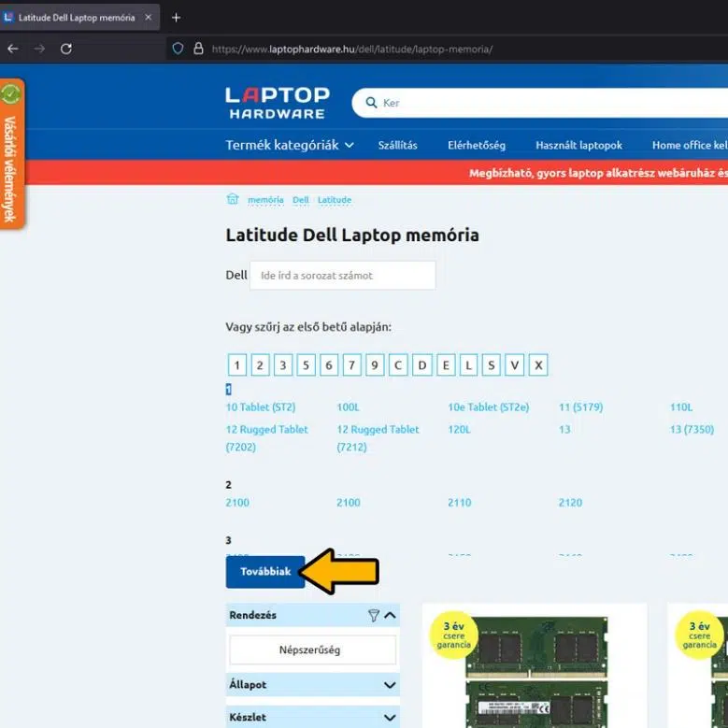The image size is (728, 728).
Task: Filter by first character 6
Action: pyautogui.click(x=329, y=364)
